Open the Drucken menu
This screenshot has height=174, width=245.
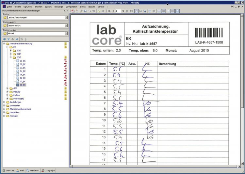39,7
